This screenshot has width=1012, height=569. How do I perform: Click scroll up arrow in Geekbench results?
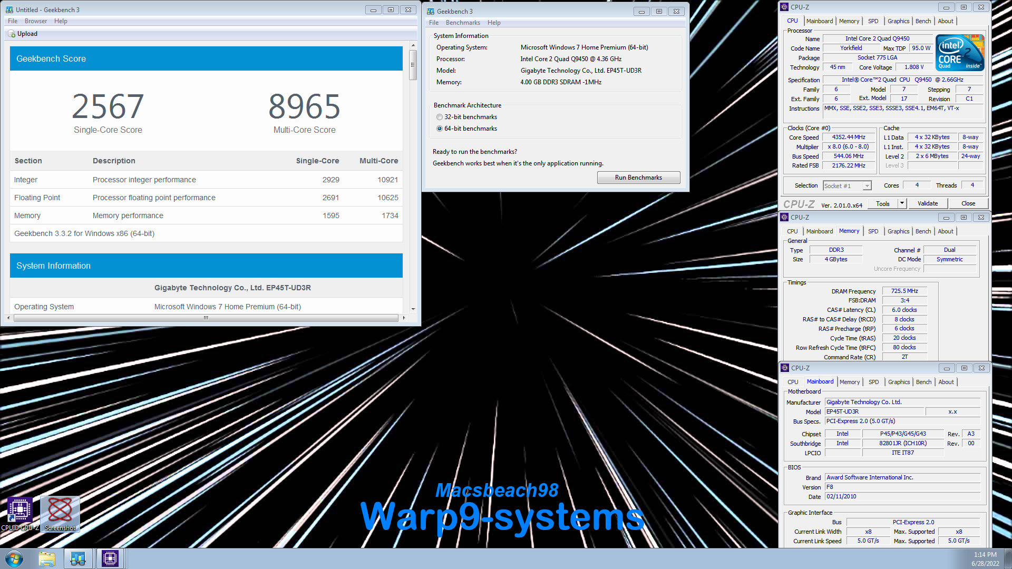pyautogui.click(x=413, y=45)
